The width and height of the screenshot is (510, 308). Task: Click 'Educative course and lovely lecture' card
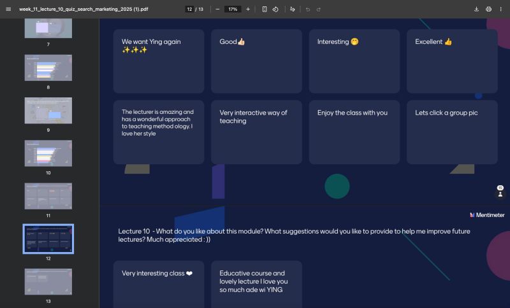click(x=257, y=284)
